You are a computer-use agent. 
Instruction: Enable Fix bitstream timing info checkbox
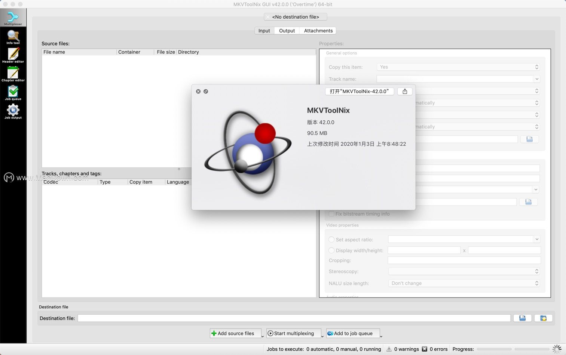pos(331,214)
